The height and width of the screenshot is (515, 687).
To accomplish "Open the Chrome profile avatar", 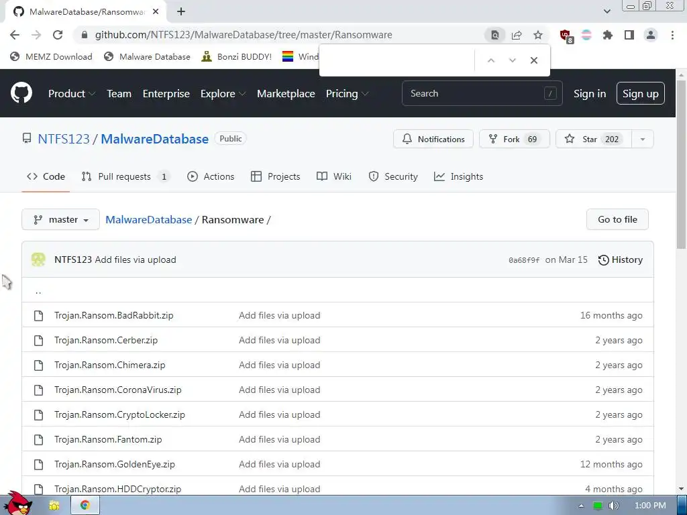I will (650, 35).
